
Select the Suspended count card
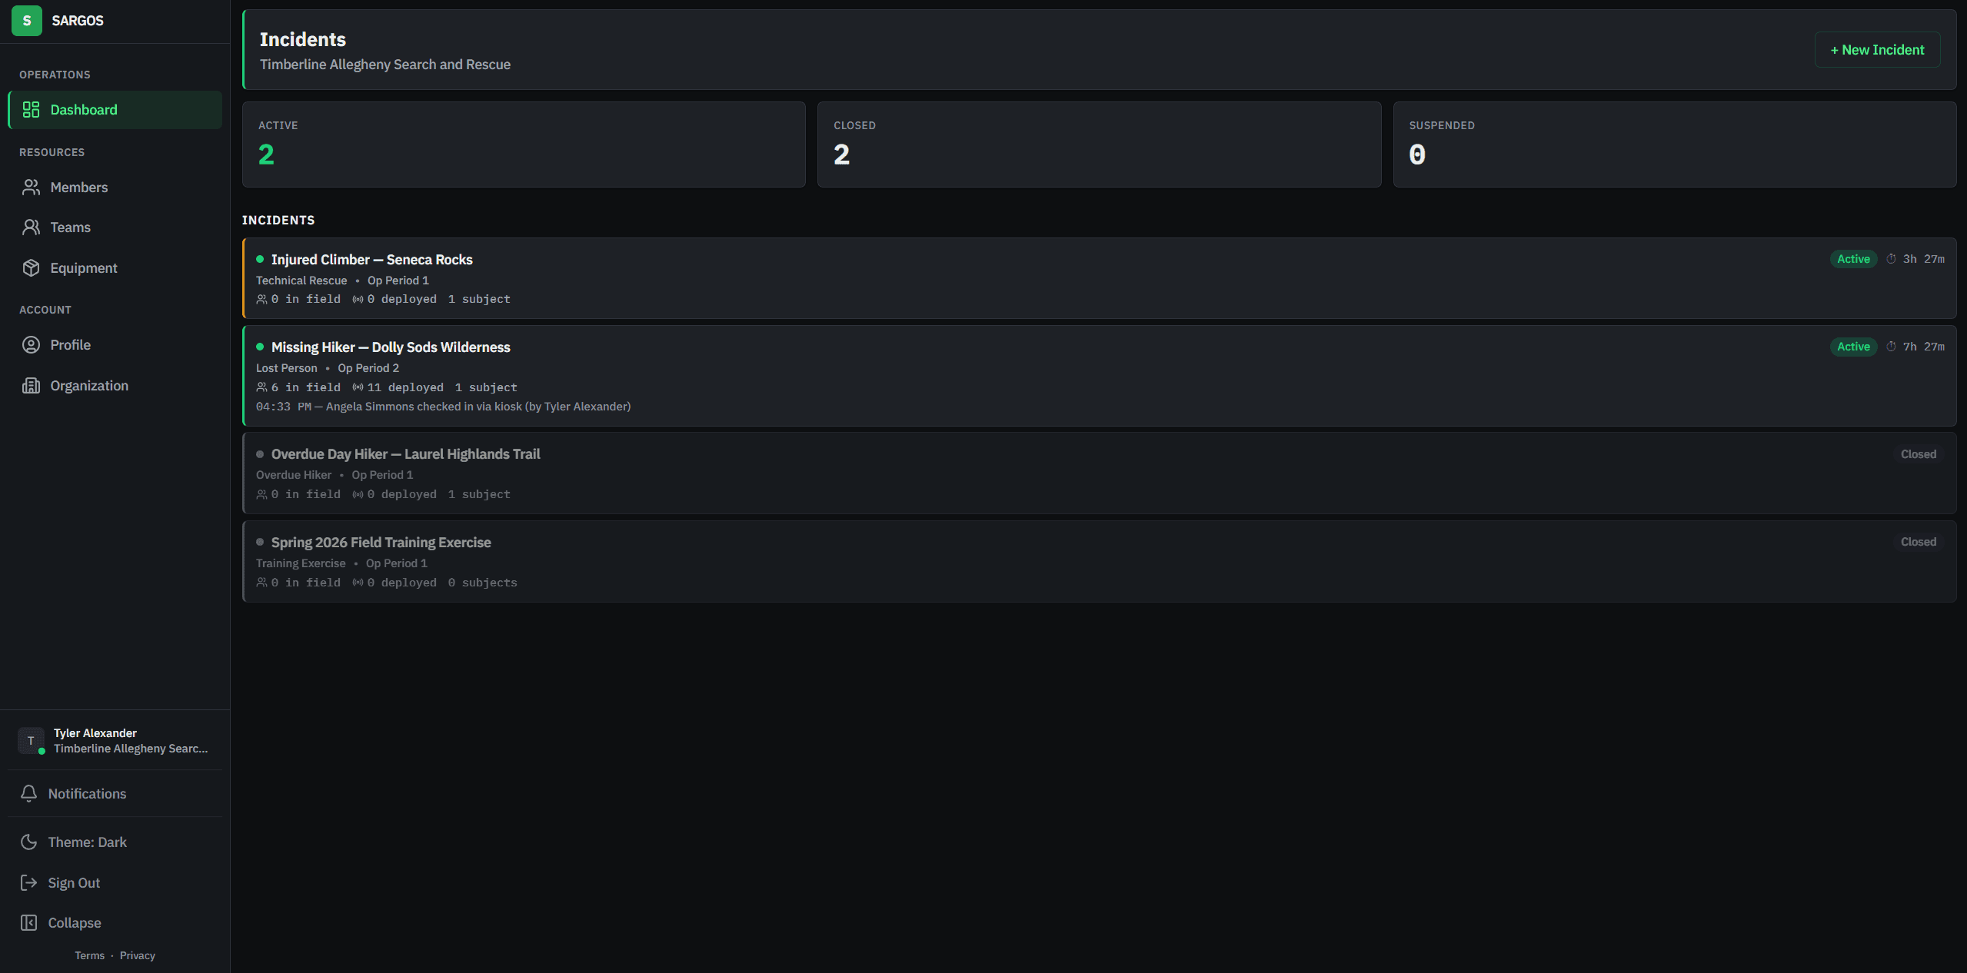1675,144
